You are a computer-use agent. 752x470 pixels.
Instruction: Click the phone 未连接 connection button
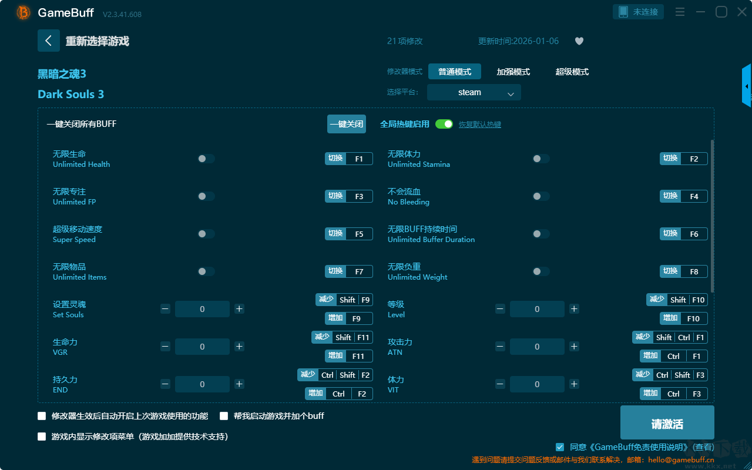pyautogui.click(x=639, y=12)
